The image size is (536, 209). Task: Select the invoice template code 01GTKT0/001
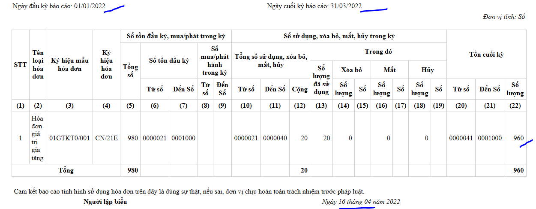pos(69,138)
